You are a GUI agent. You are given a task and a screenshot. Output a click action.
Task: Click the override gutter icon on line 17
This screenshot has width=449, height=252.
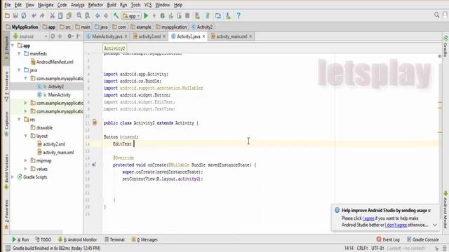coord(94,165)
